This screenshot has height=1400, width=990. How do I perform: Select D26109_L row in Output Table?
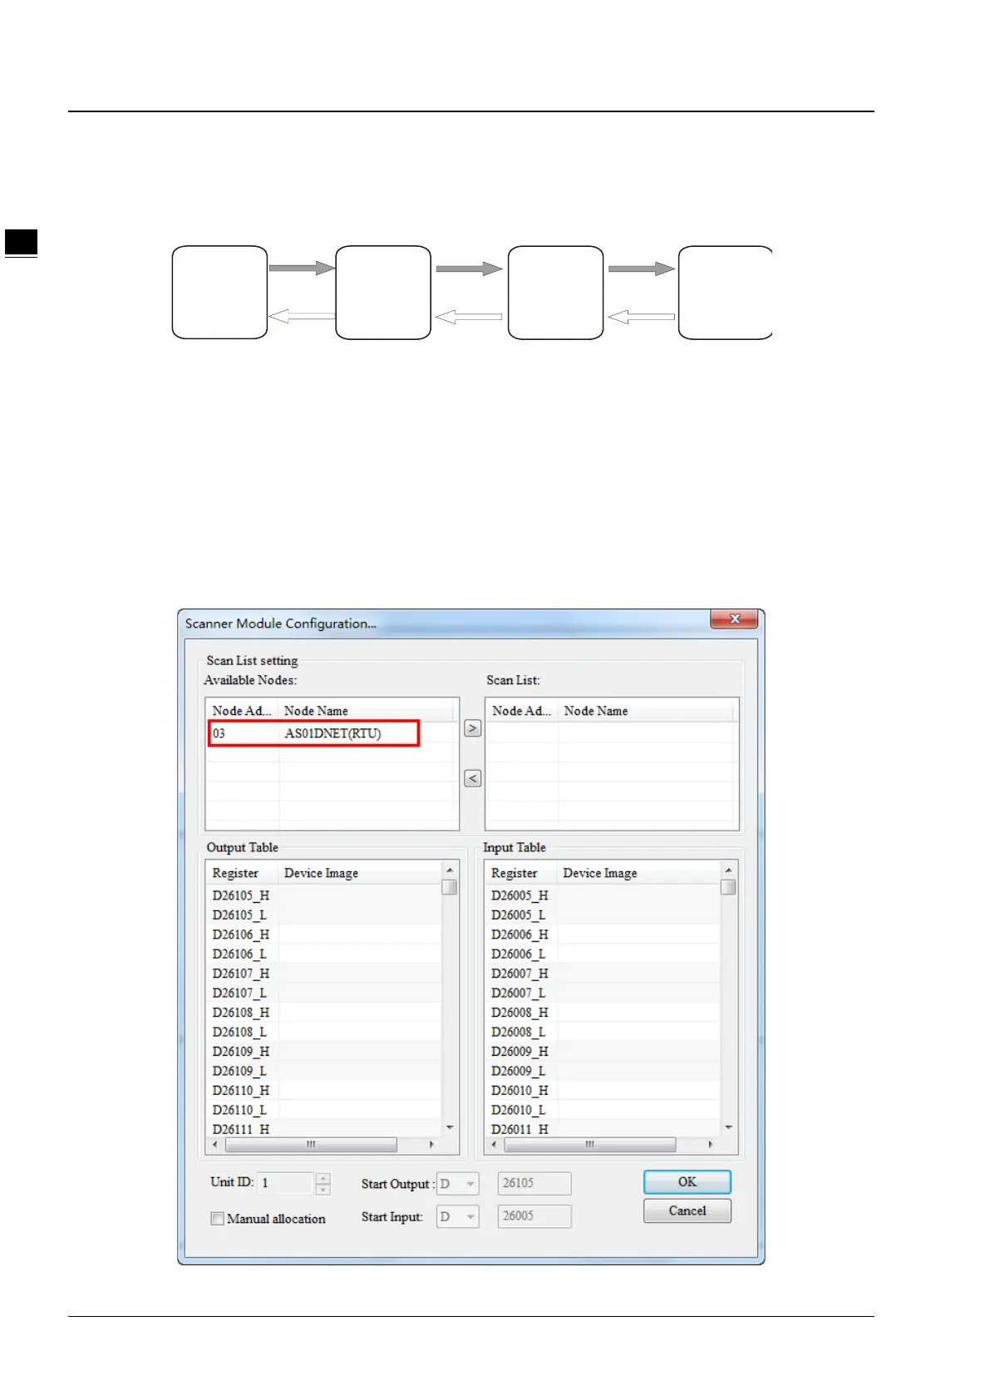point(324,1071)
